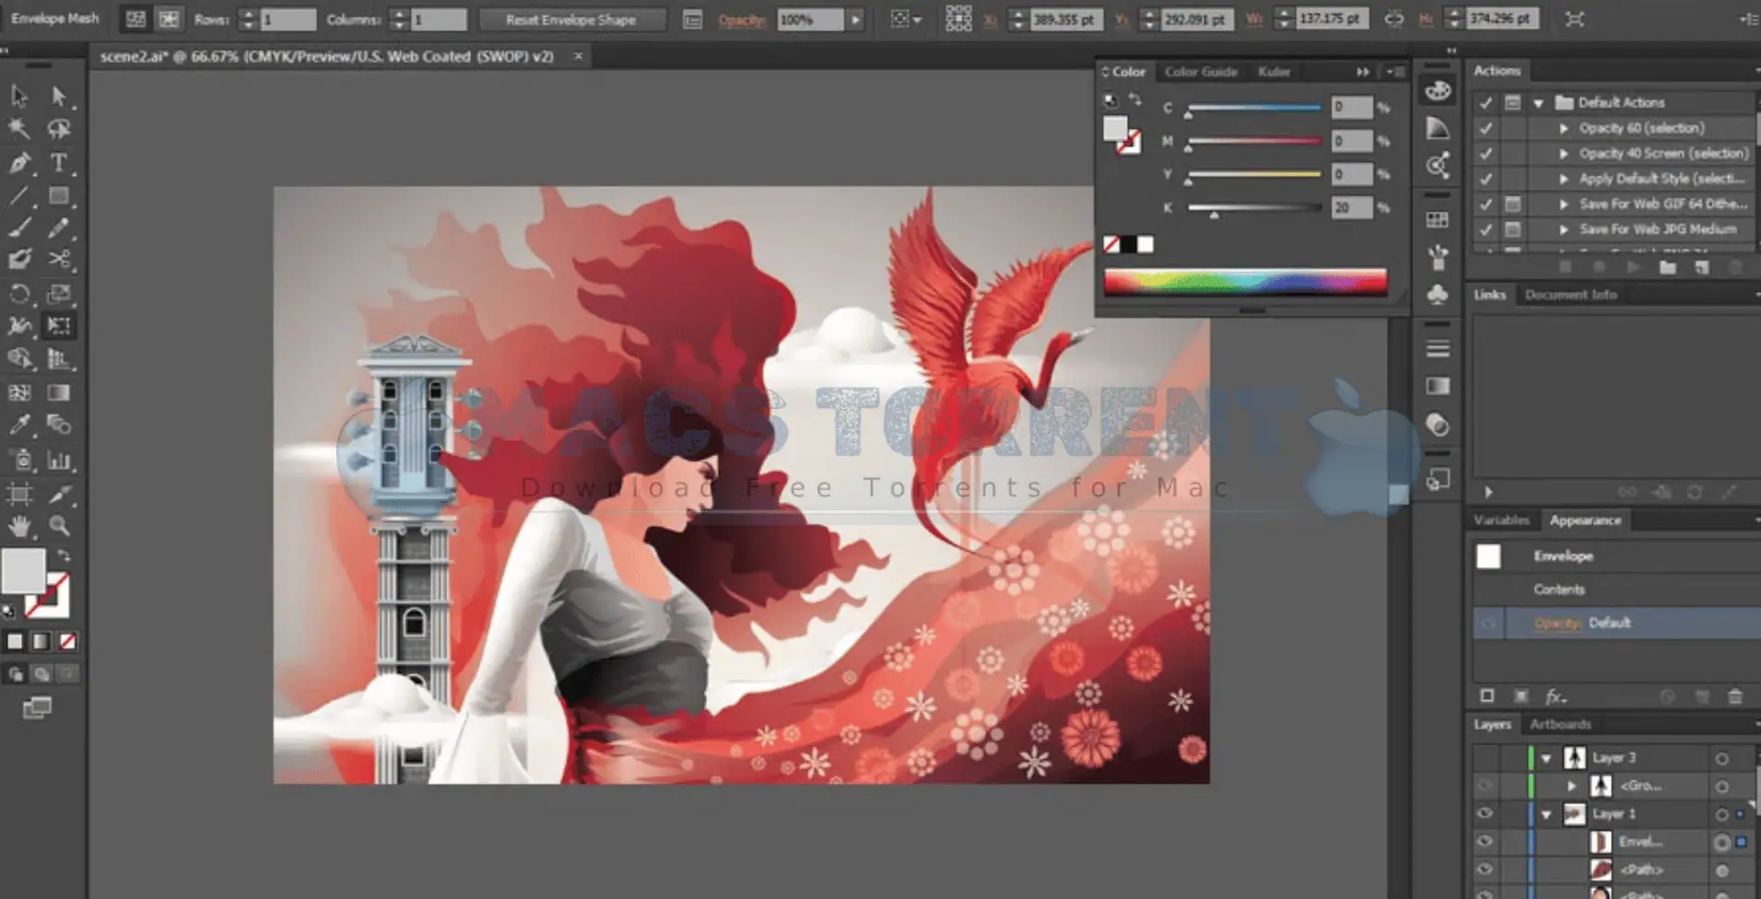Click the orange Opacity link in control bar
Screen dimensions: 1761x899
[742, 19]
